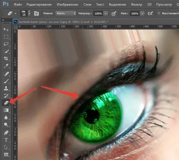Select the Eyedropper tool

pos(6,66)
